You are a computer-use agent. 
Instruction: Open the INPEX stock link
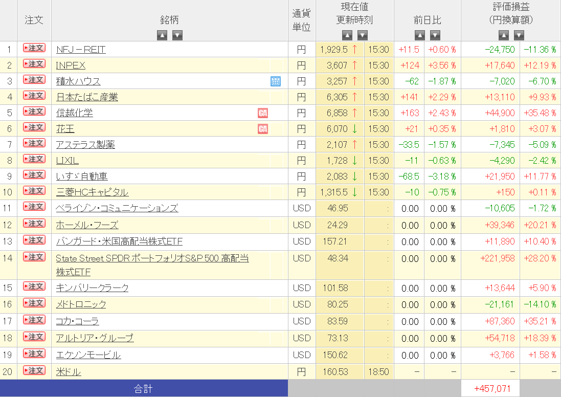tap(71, 65)
